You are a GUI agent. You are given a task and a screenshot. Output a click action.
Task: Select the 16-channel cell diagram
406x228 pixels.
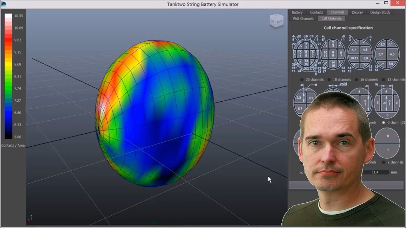(x=360, y=54)
